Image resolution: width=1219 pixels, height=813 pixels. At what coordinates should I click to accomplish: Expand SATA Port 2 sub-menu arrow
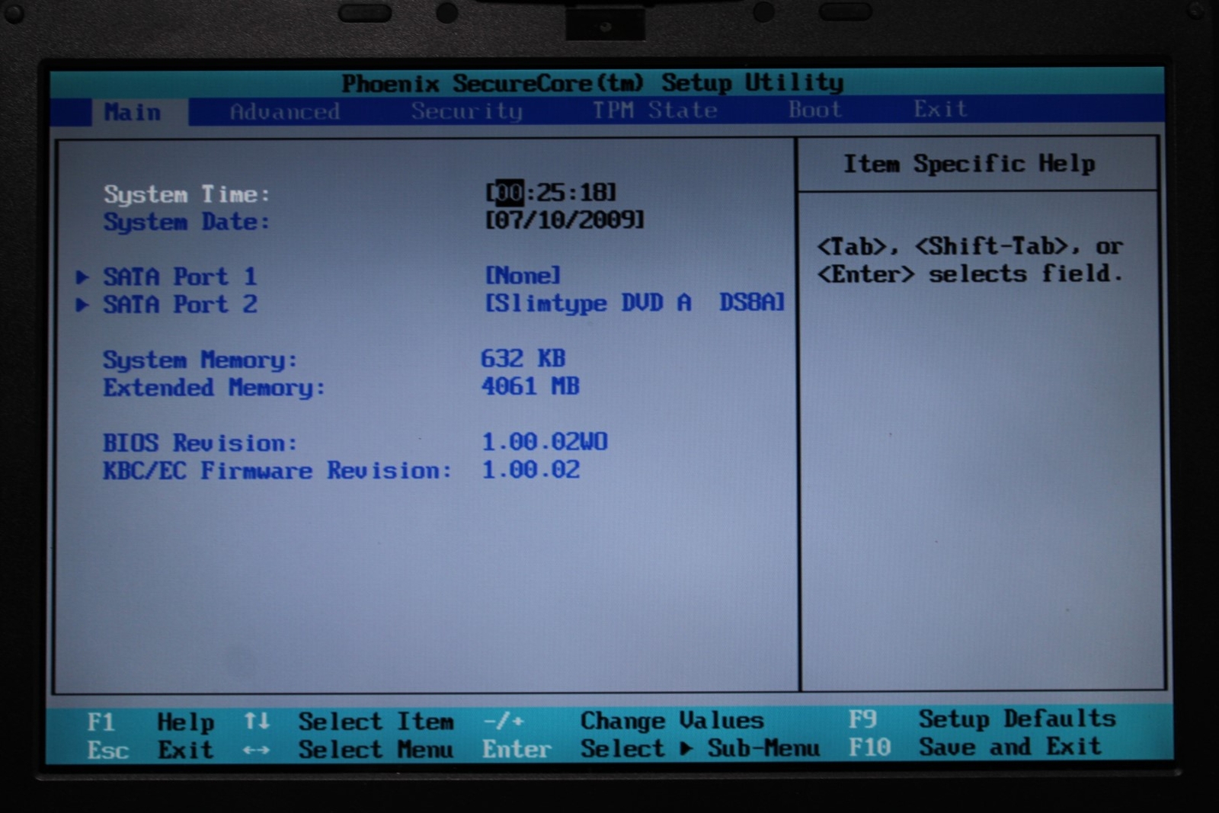82,305
